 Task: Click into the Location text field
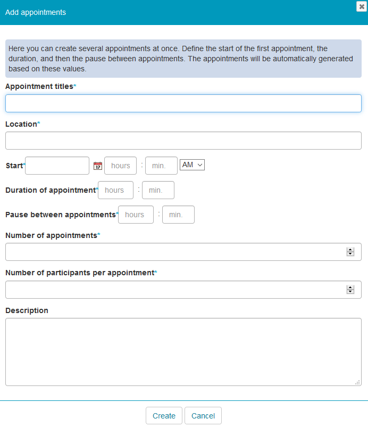click(x=183, y=141)
